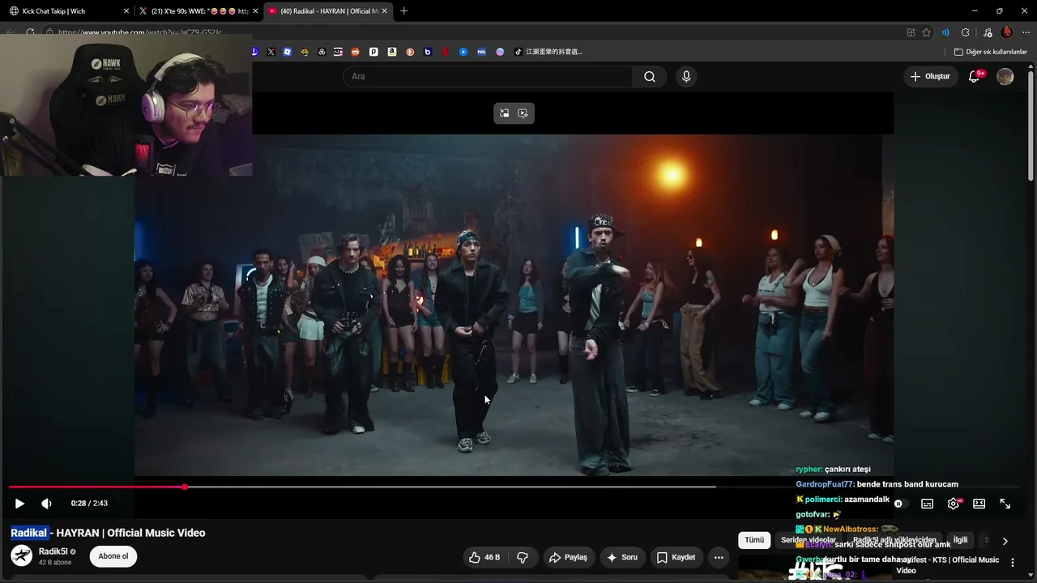Viewport: 1037px width, 583px height.
Task: Open the YouTube account avatar menu
Action: (x=1005, y=76)
